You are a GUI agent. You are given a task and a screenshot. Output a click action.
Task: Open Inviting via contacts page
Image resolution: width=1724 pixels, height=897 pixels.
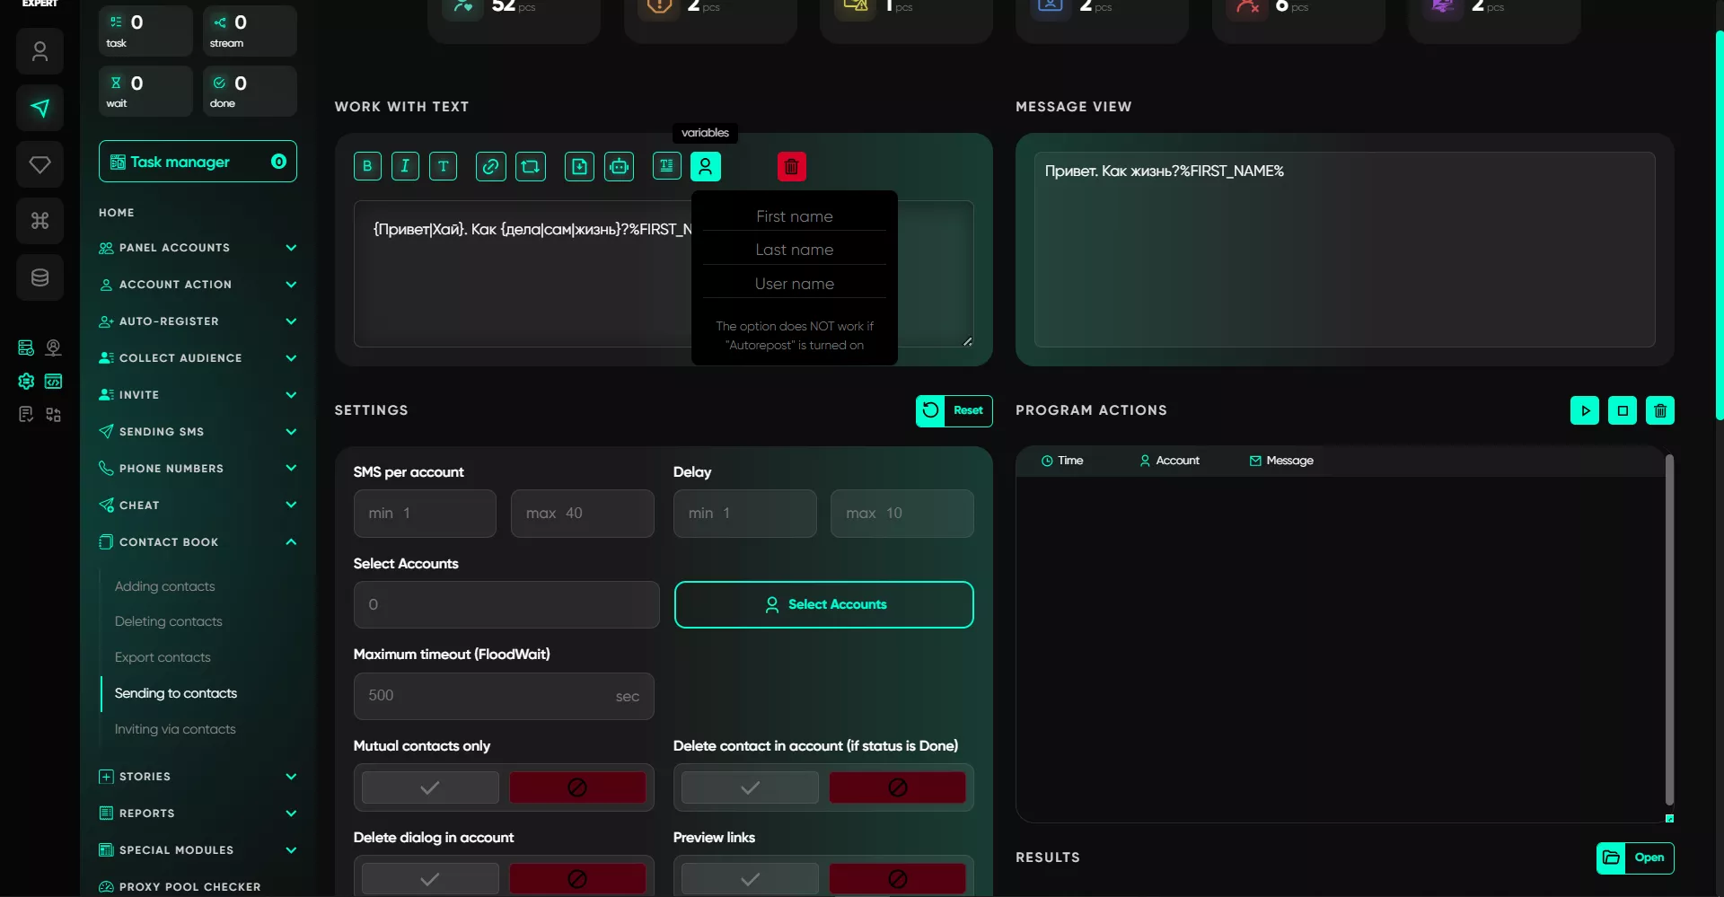point(175,729)
